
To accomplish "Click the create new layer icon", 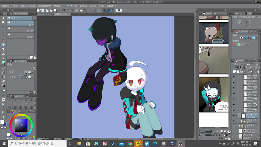I will [235, 72].
